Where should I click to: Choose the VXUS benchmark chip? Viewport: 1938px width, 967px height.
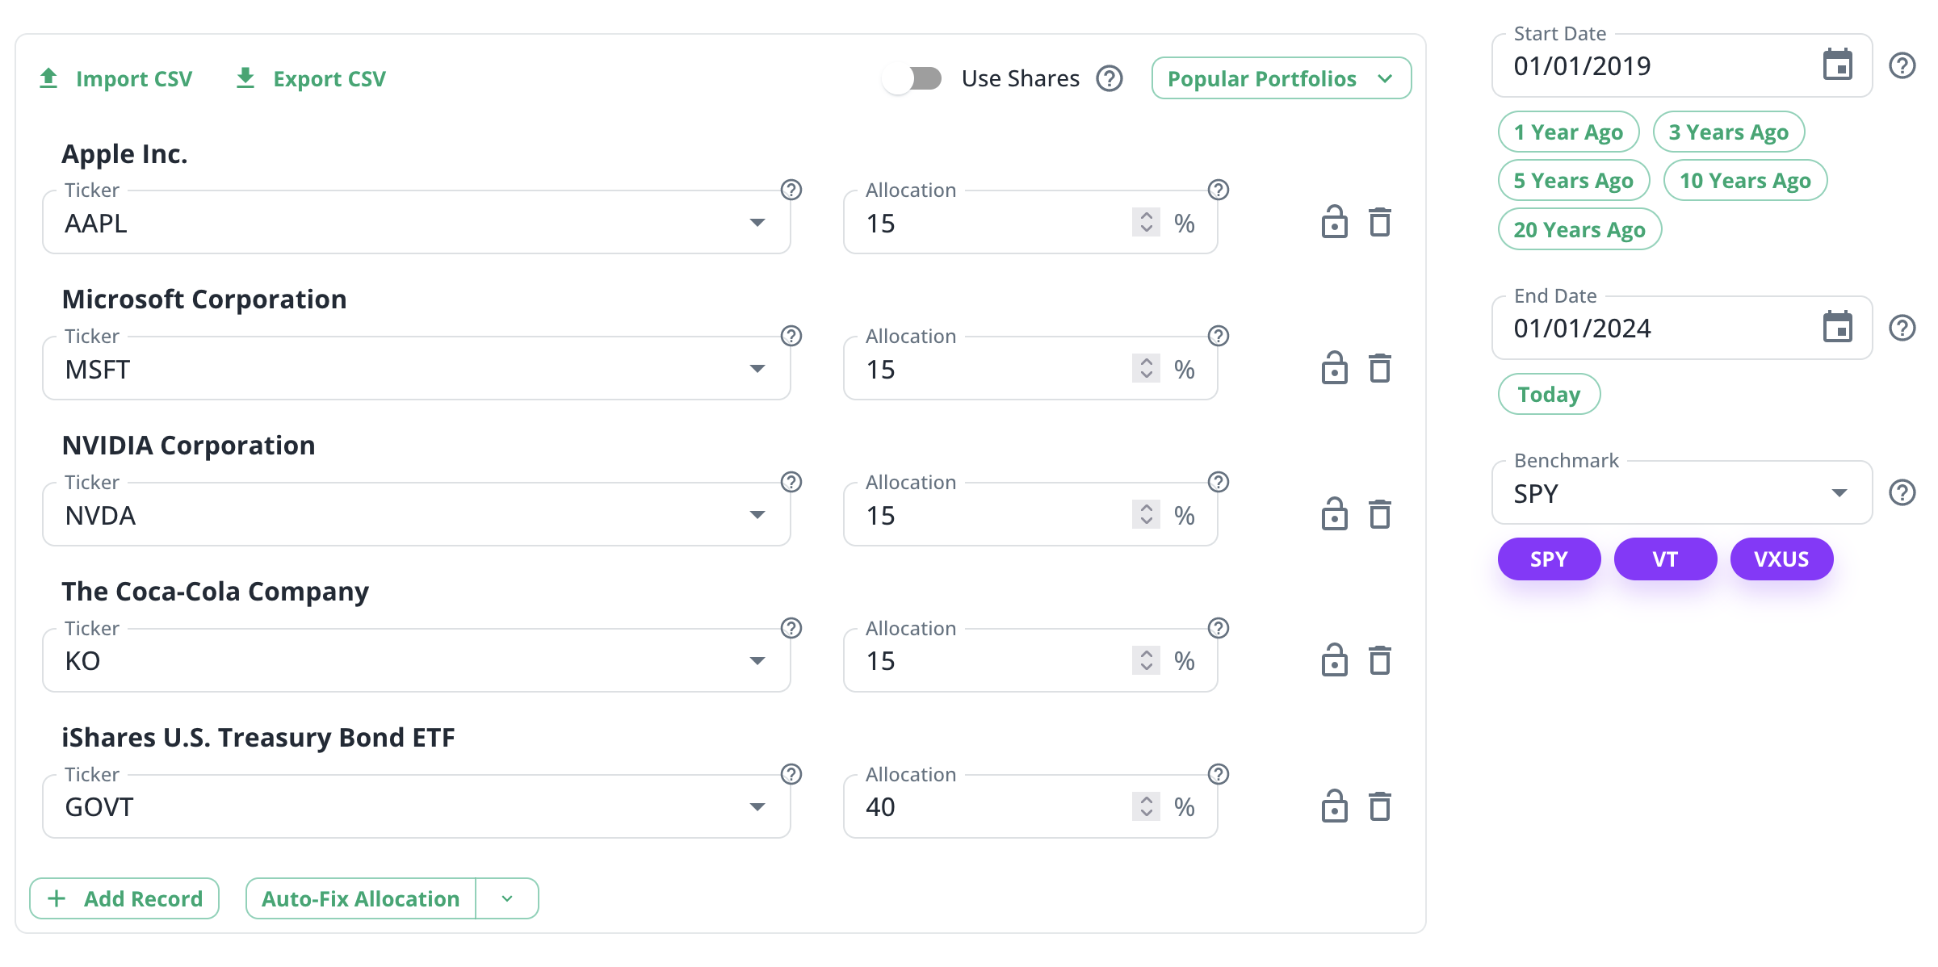(x=1781, y=559)
